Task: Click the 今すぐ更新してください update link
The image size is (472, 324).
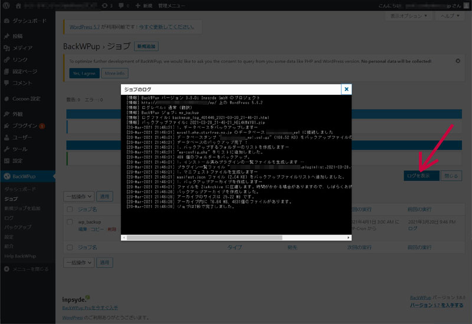Action: tap(166, 27)
